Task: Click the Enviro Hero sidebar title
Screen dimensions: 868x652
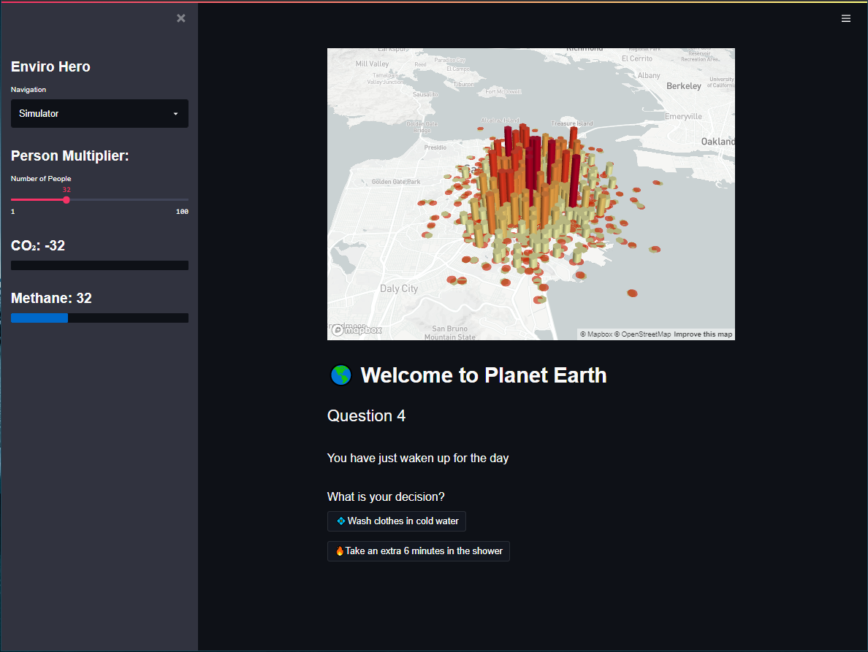Action: 50,66
